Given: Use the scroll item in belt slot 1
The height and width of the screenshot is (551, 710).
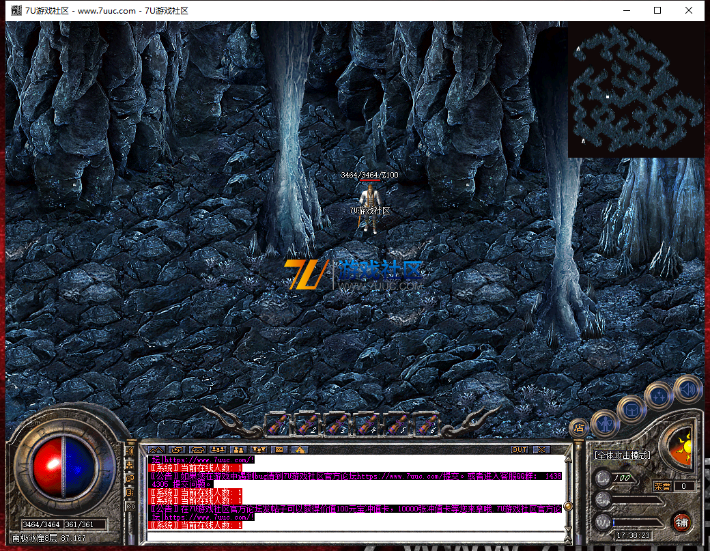Looking at the screenshot, I should click(278, 425).
